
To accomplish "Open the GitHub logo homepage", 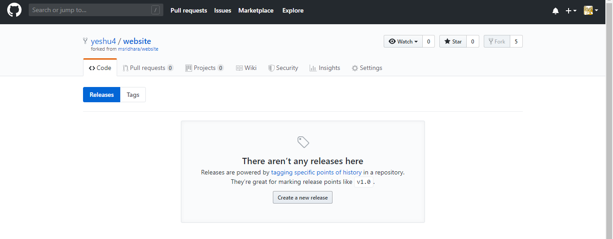I will (x=14, y=10).
